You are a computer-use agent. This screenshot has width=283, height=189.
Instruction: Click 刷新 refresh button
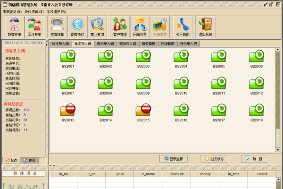tap(255, 159)
